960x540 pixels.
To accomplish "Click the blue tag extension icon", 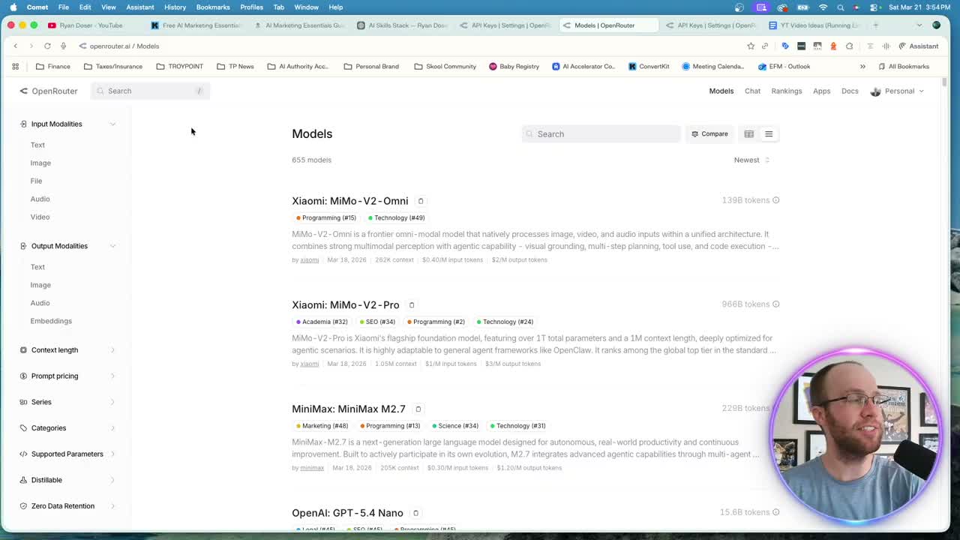I will (785, 46).
